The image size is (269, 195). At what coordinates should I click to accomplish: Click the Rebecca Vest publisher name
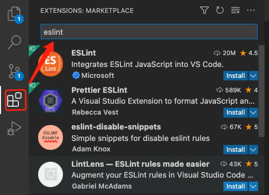point(95,112)
